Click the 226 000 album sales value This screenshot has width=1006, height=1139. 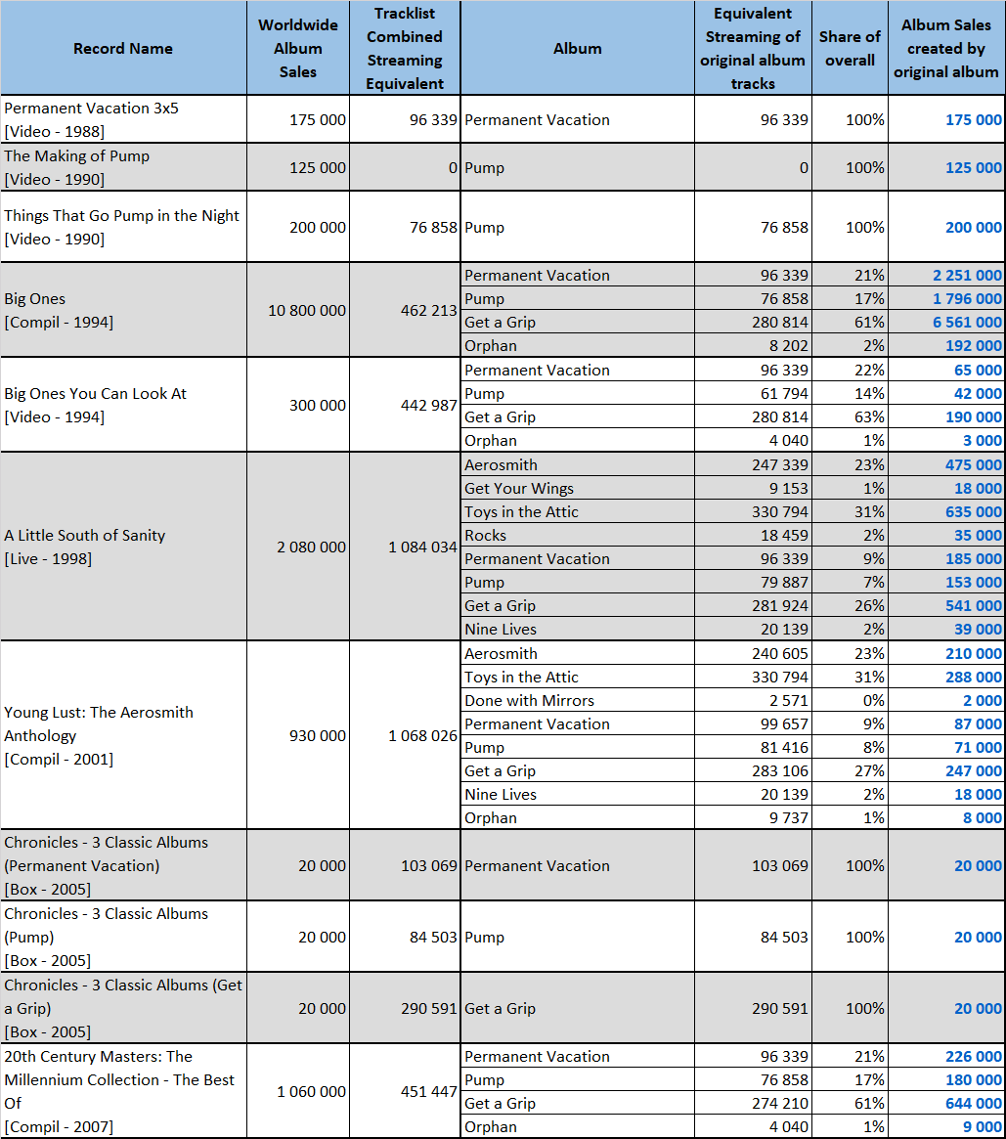click(x=974, y=1056)
